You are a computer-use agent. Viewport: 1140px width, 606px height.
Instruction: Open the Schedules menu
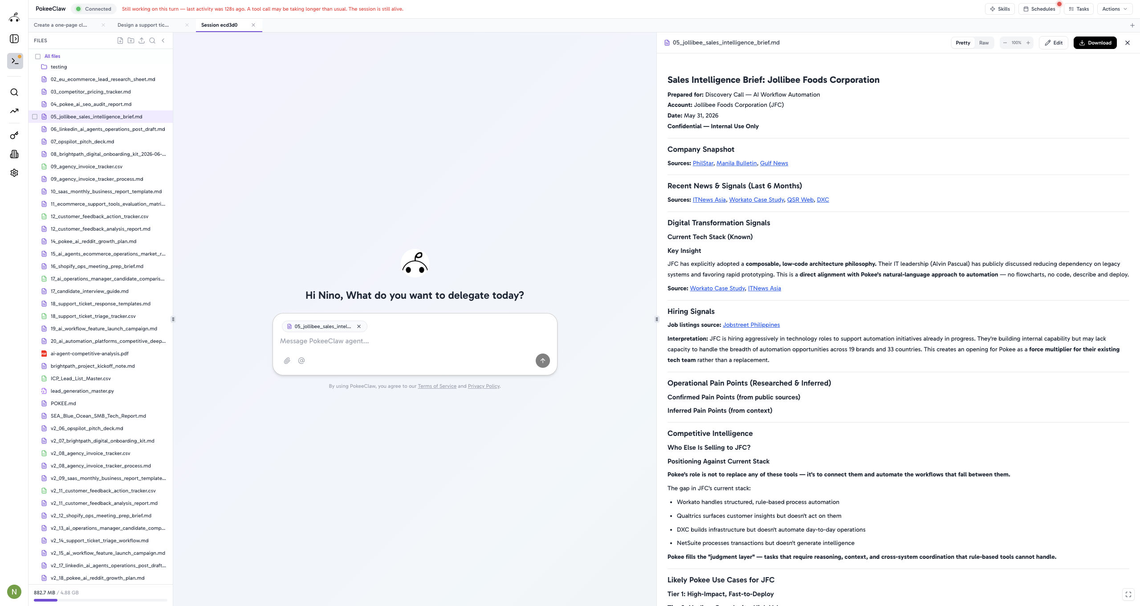point(1039,9)
